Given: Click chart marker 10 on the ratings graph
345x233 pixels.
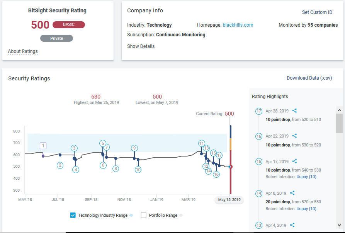Looking at the screenshot, I should pyautogui.click(x=138, y=170).
